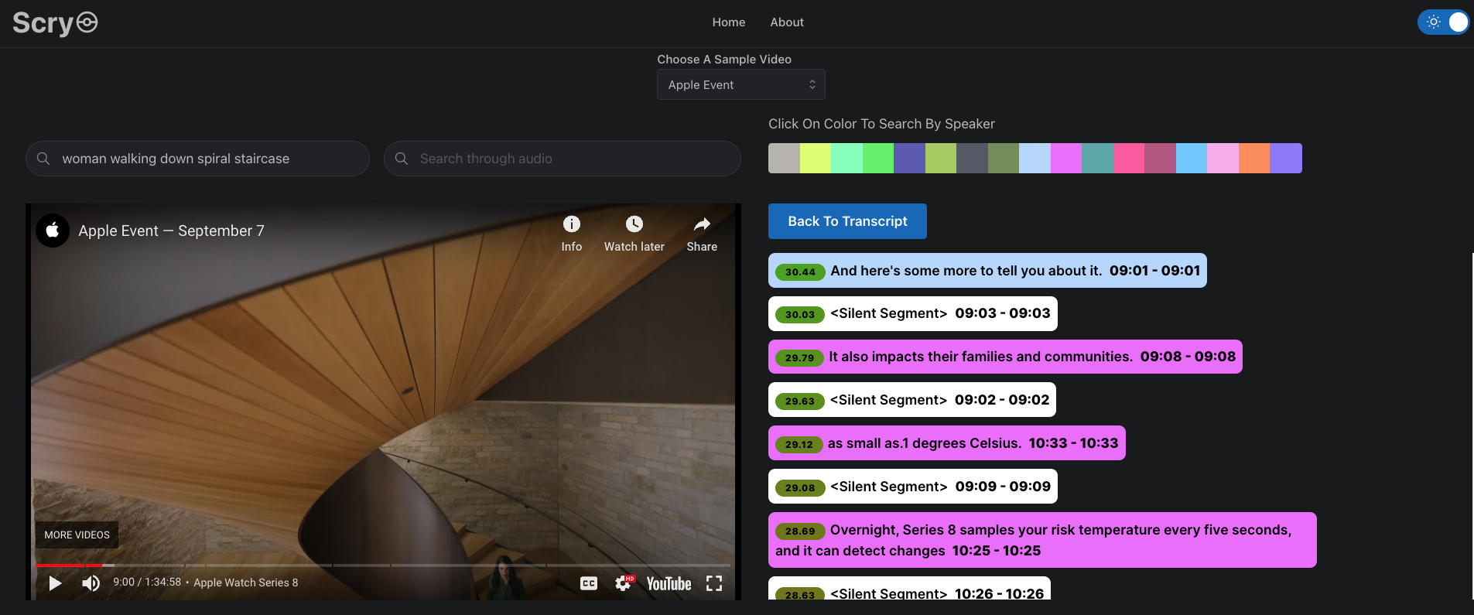Select the dark slate gray speaker swatch

pos(972,158)
